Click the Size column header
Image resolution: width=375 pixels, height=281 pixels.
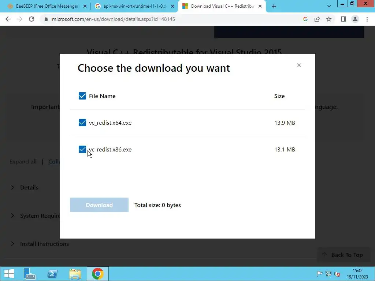point(279,96)
